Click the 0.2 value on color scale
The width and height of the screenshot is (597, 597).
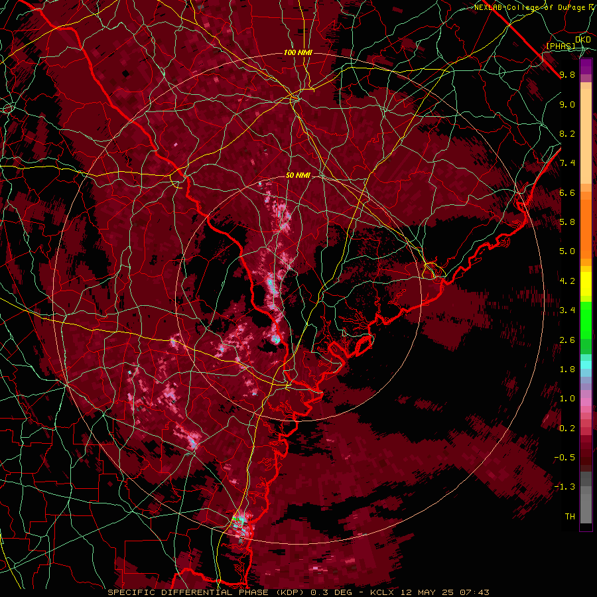(567, 428)
